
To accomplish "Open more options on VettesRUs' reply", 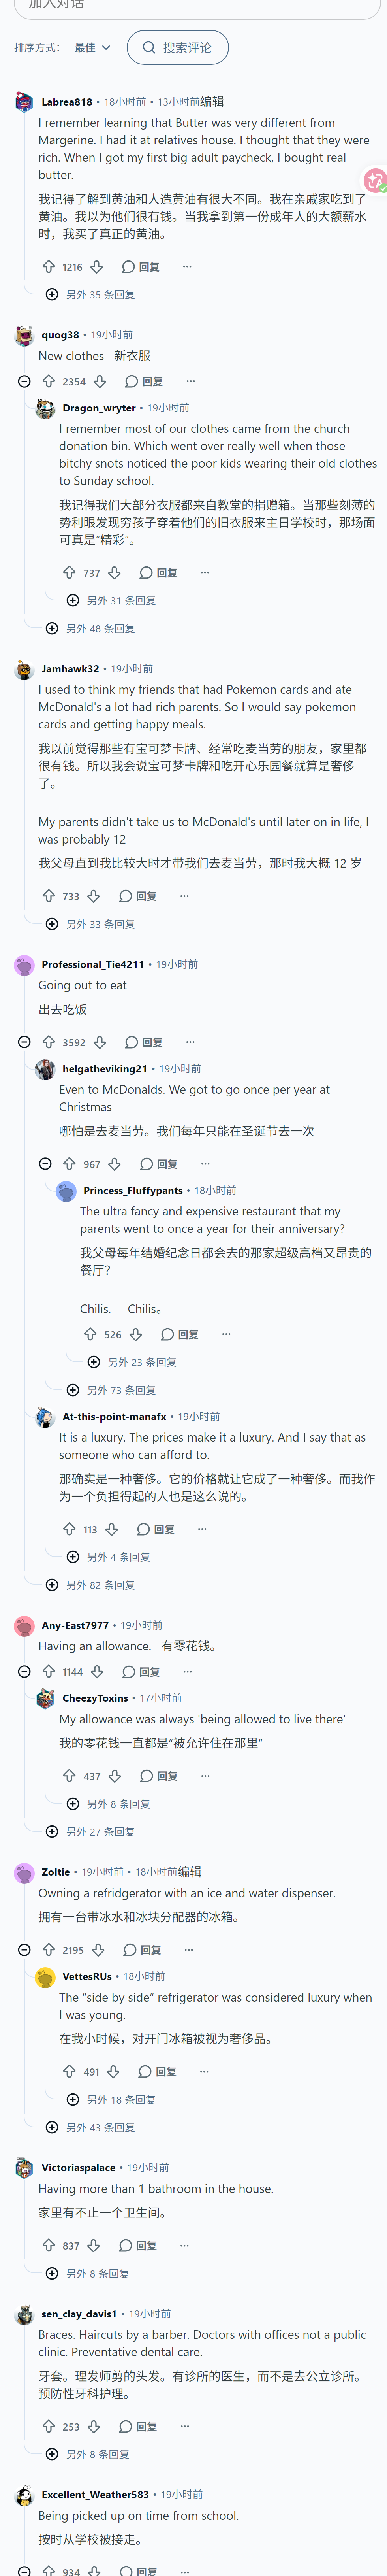I will [x=204, y=2072].
